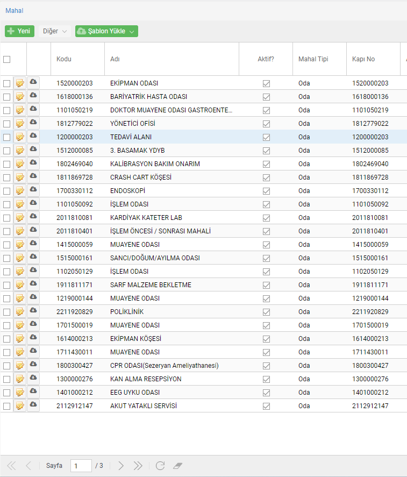Image resolution: width=407 pixels, height=477 pixels.
Task: Open the Diğer dropdown menu
Action: click(55, 31)
